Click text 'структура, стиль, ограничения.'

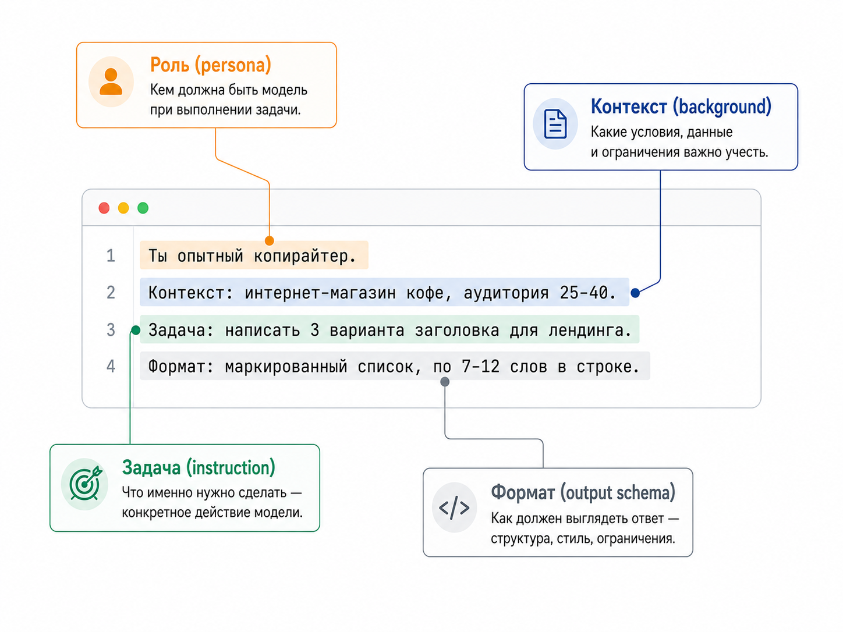583,539
